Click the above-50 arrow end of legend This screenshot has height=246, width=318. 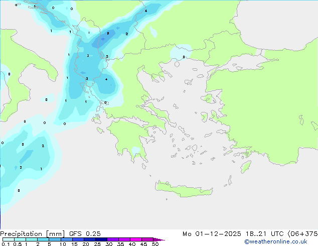pos(159,239)
